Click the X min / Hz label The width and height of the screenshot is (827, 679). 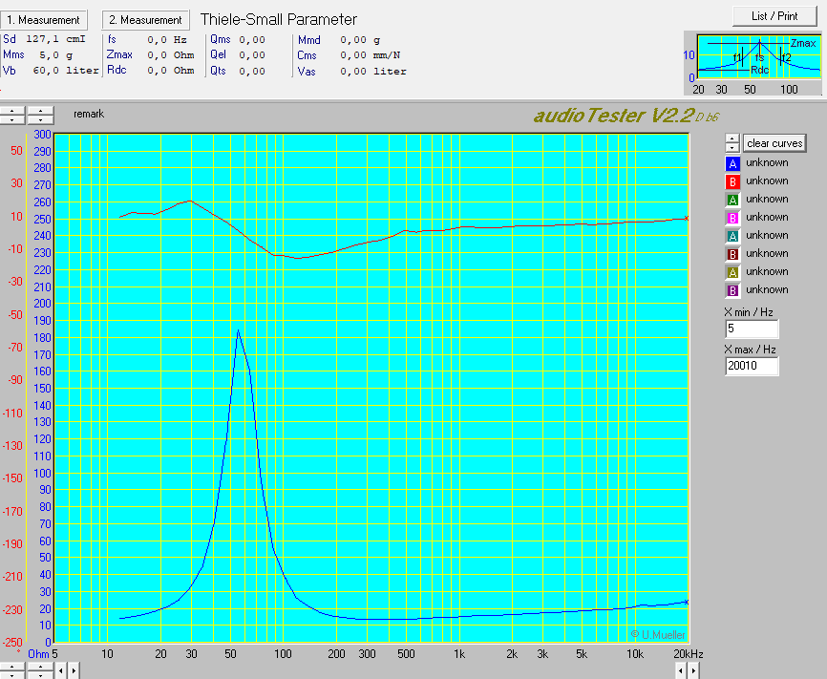pyautogui.click(x=749, y=311)
